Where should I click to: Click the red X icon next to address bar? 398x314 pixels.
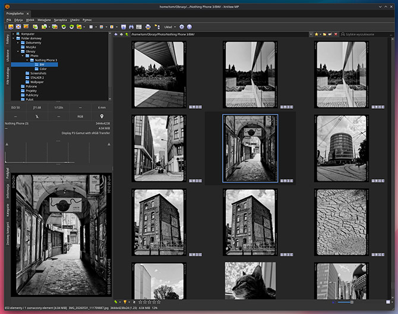pos(336,34)
